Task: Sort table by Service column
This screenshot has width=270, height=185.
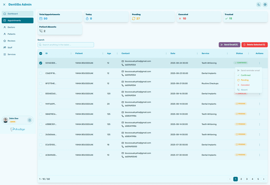Action: tap(227, 53)
